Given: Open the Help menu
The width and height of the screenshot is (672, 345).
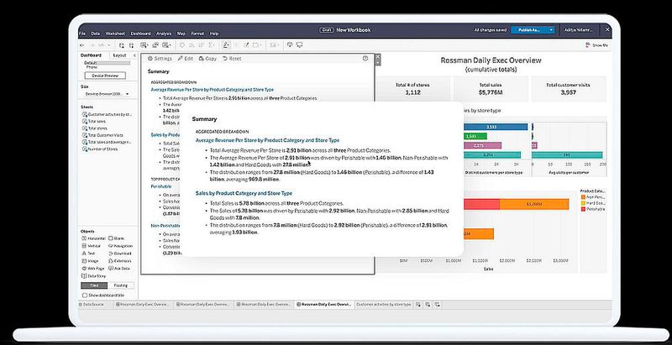Looking at the screenshot, I should pyautogui.click(x=214, y=34).
